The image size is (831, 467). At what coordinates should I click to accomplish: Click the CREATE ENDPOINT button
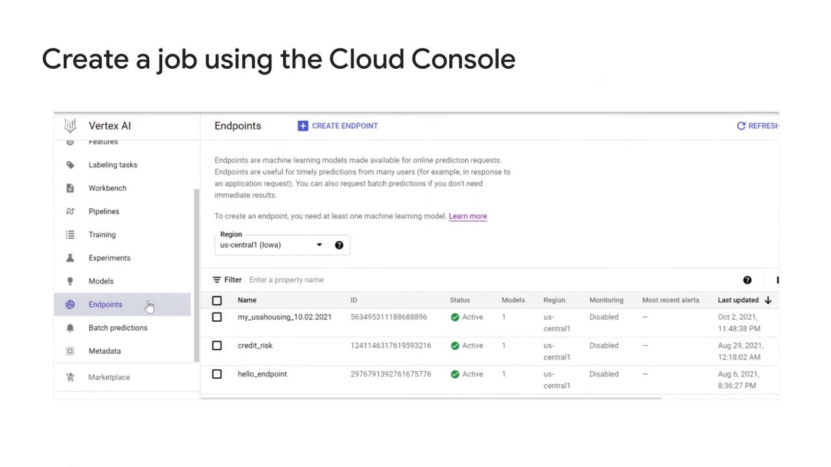click(x=338, y=126)
